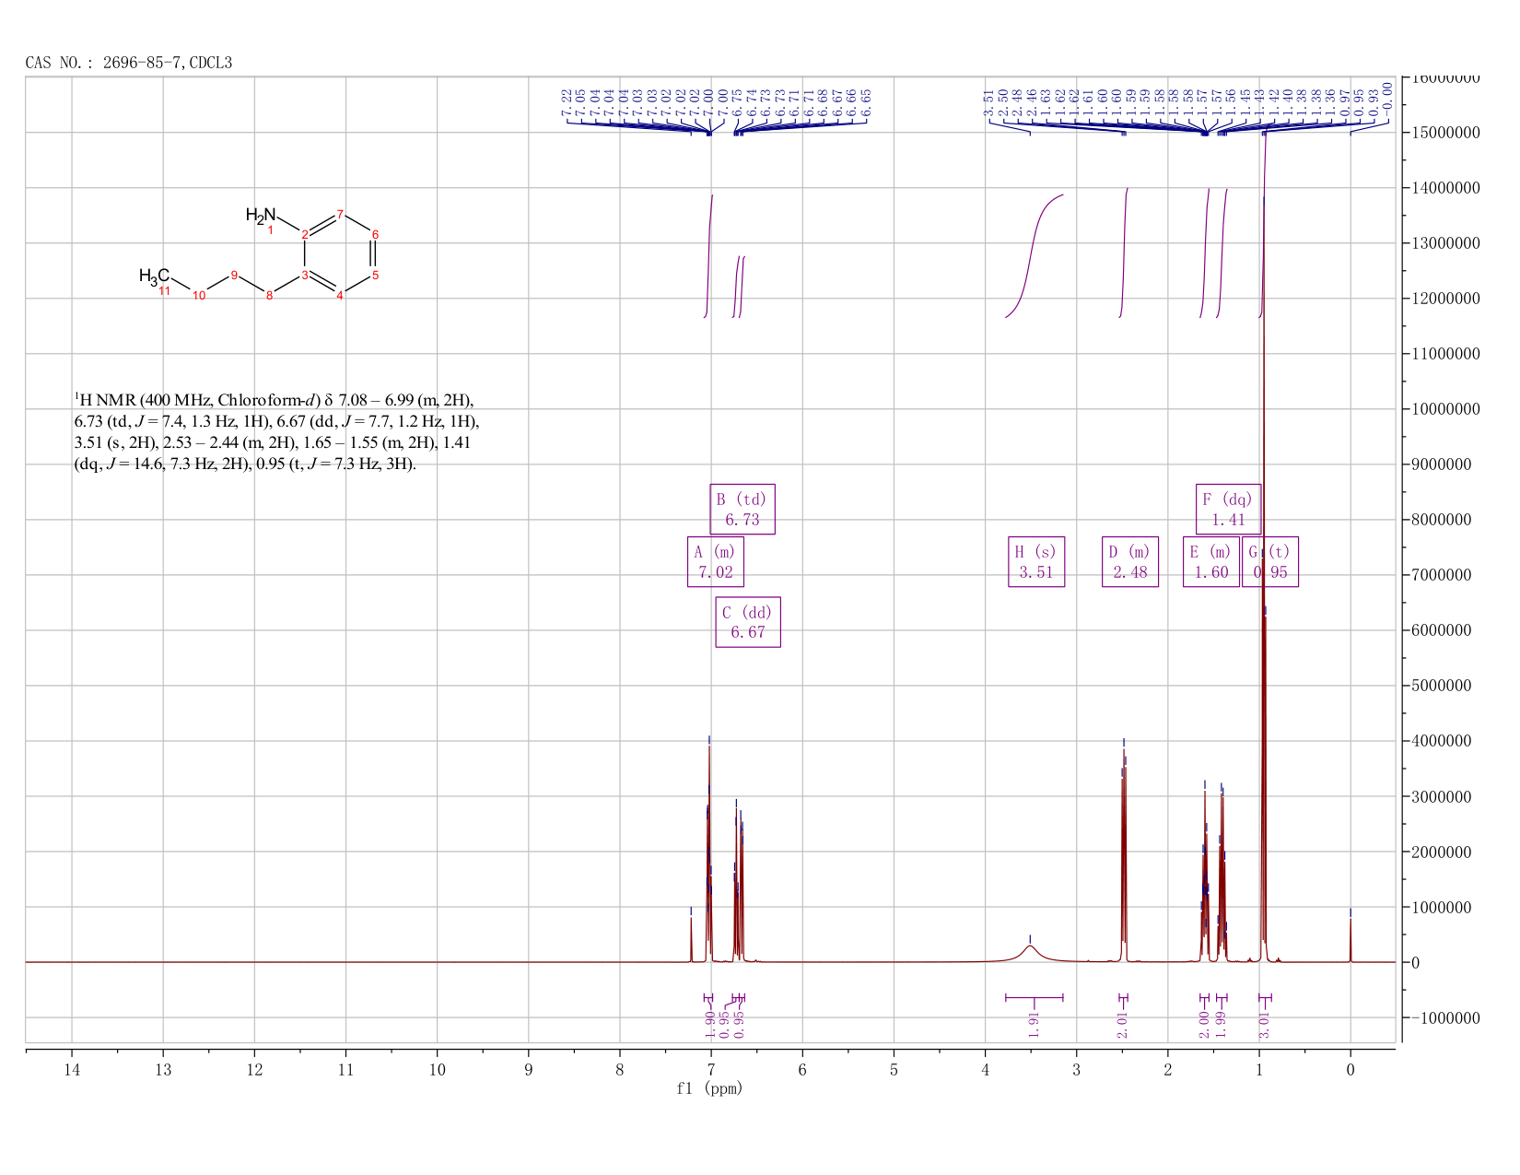Select the multiplet label box B (td) 6.73

click(742, 510)
